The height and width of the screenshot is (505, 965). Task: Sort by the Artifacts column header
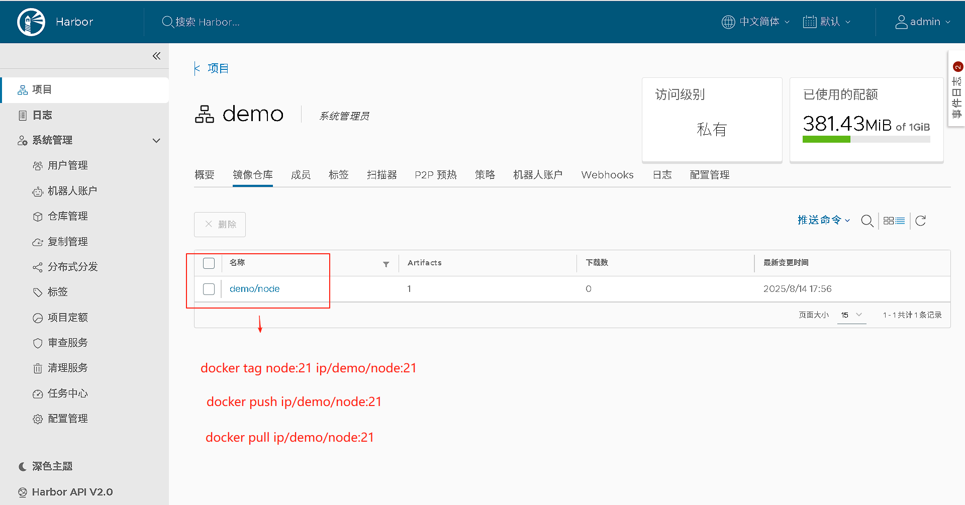[425, 263]
